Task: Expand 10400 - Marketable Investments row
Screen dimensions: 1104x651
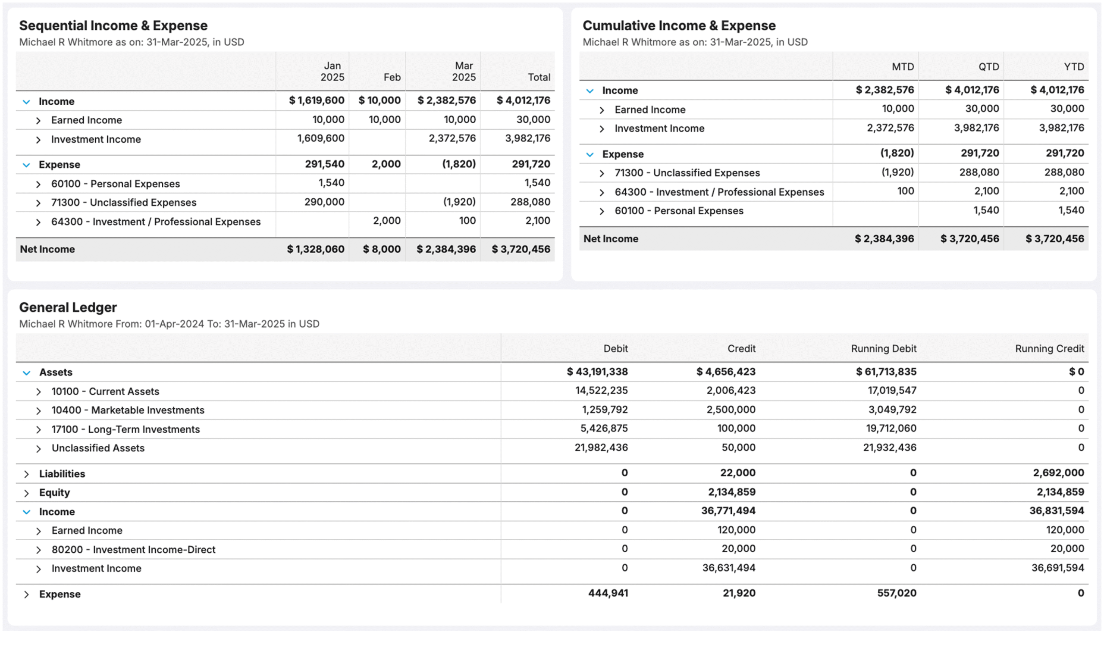Action: [39, 410]
